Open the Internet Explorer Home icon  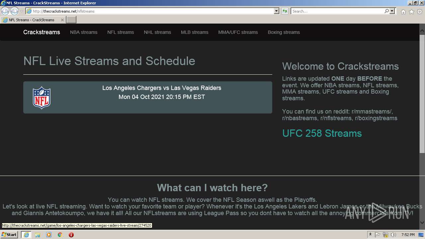coord(403,12)
